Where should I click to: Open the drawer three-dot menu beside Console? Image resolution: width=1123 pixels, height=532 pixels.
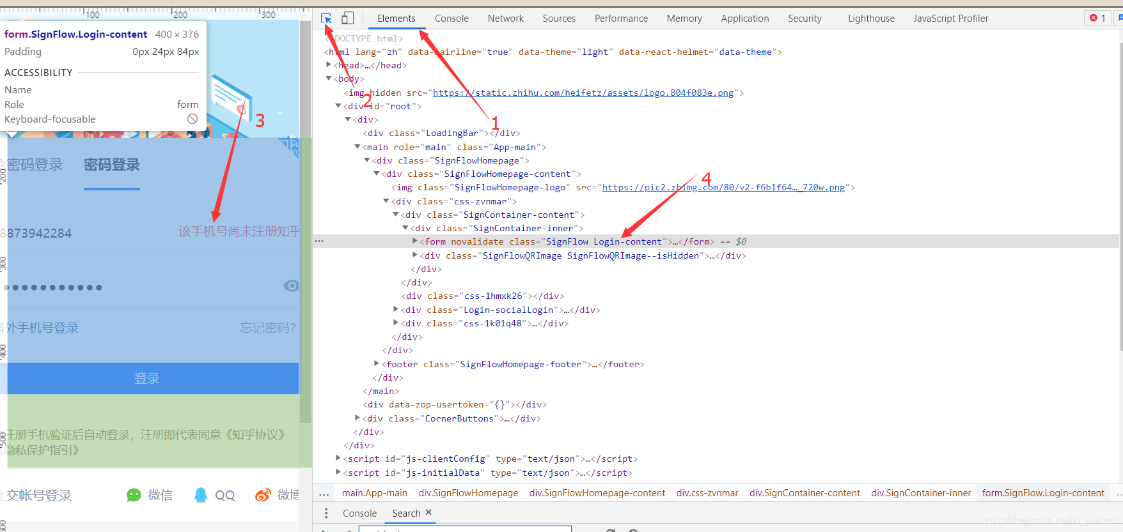pyautogui.click(x=326, y=513)
